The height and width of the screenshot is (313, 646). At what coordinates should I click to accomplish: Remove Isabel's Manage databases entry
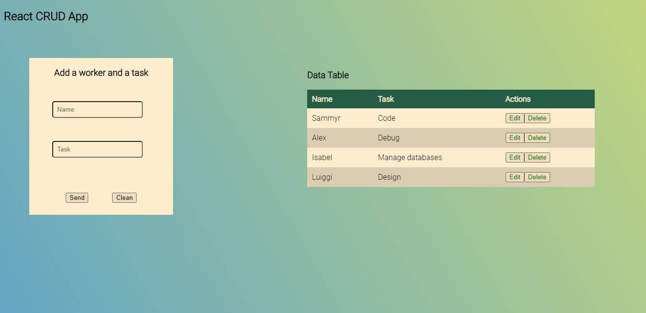coord(537,158)
